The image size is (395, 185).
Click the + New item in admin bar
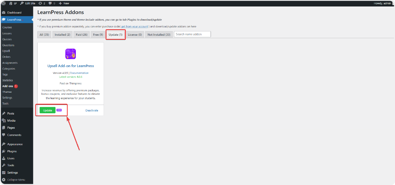tap(64, 3)
